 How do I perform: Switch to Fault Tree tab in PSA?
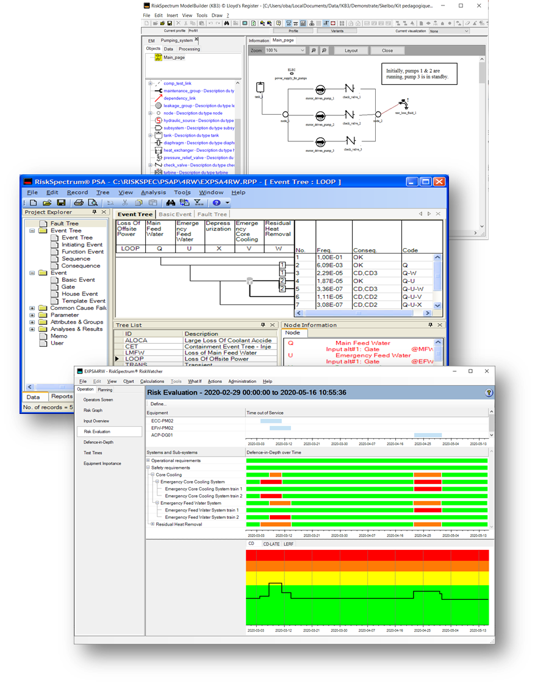pyautogui.click(x=212, y=214)
